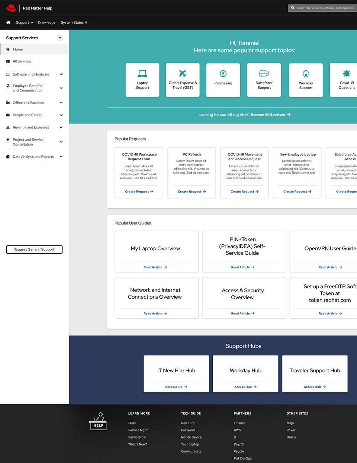This screenshot has width=357, height=463.
Task: Click Red Hatter Help title
Action: coord(38,8)
